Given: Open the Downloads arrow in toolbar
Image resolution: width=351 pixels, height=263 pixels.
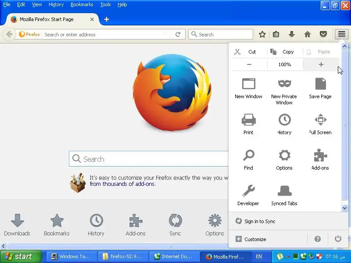Looking at the screenshot, I should (x=292, y=34).
